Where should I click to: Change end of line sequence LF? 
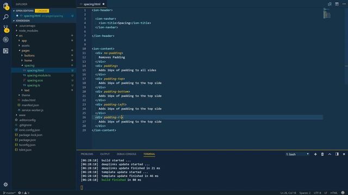pyautogui.click(x=326, y=193)
